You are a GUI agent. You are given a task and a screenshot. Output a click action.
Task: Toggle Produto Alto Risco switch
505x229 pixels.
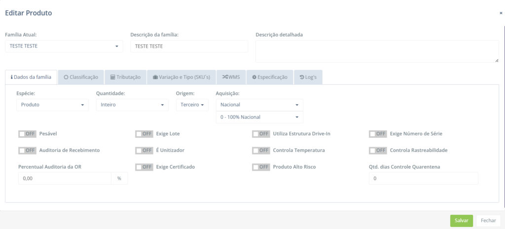(x=261, y=167)
